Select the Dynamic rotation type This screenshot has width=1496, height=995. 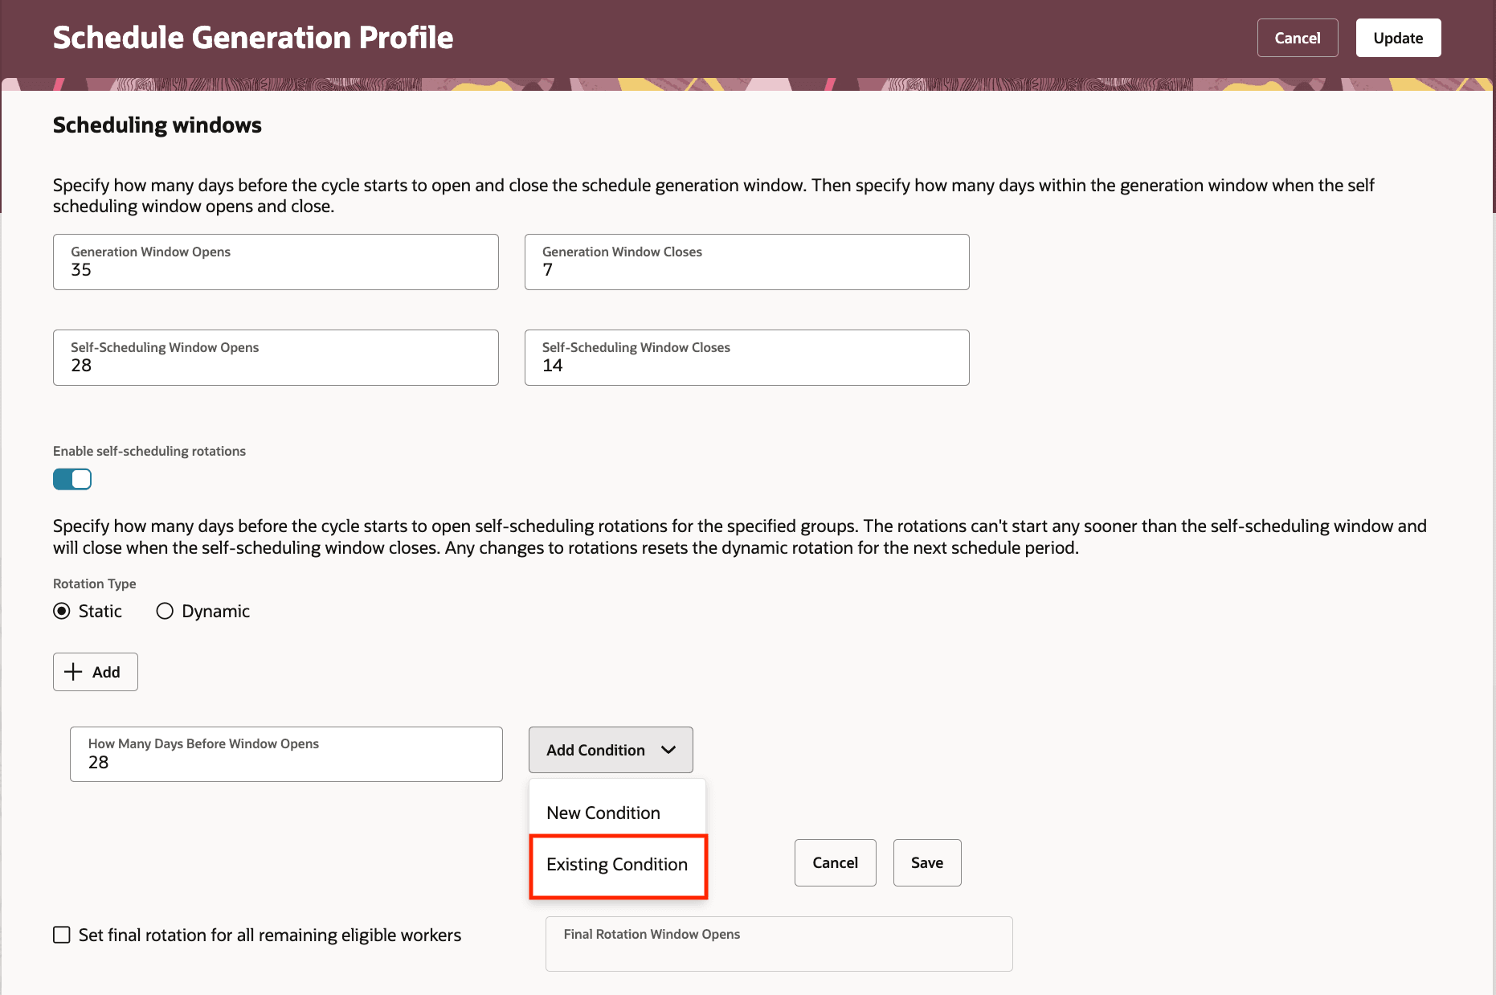(165, 611)
